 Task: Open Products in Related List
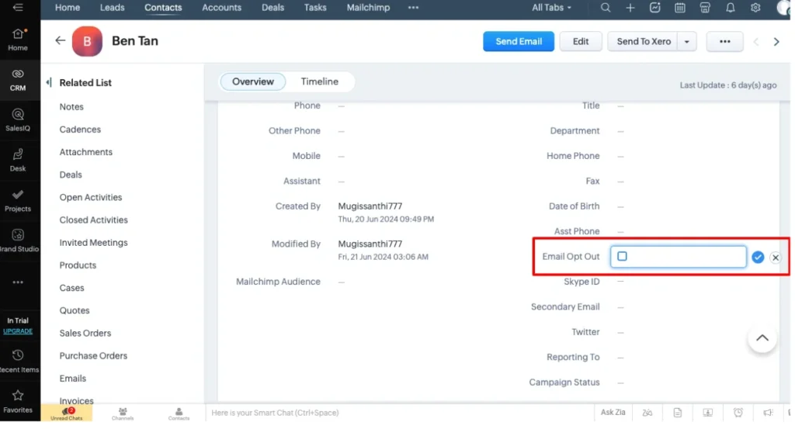pos(78,265)
